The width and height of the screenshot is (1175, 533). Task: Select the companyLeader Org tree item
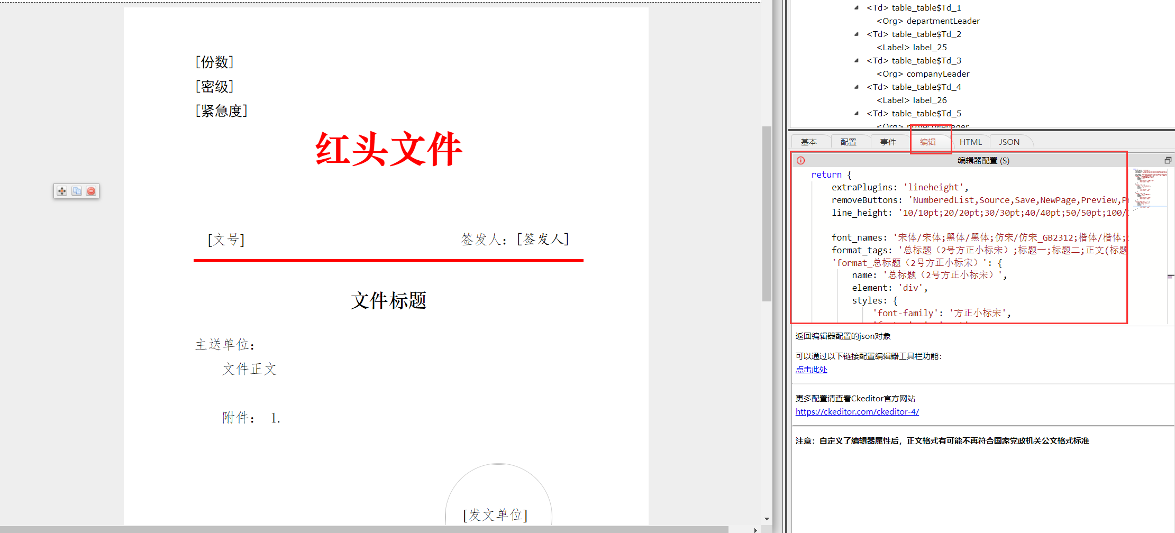[x=923, y=73]
